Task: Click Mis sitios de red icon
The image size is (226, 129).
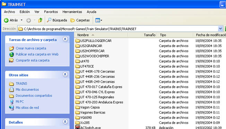Action: pyautogui.click(x=11, y=108)
